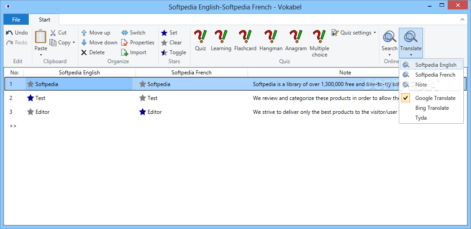Click the Vokabel app icon in title bar
The width and height of the screenshot is (471, 229).
(8, 6)
